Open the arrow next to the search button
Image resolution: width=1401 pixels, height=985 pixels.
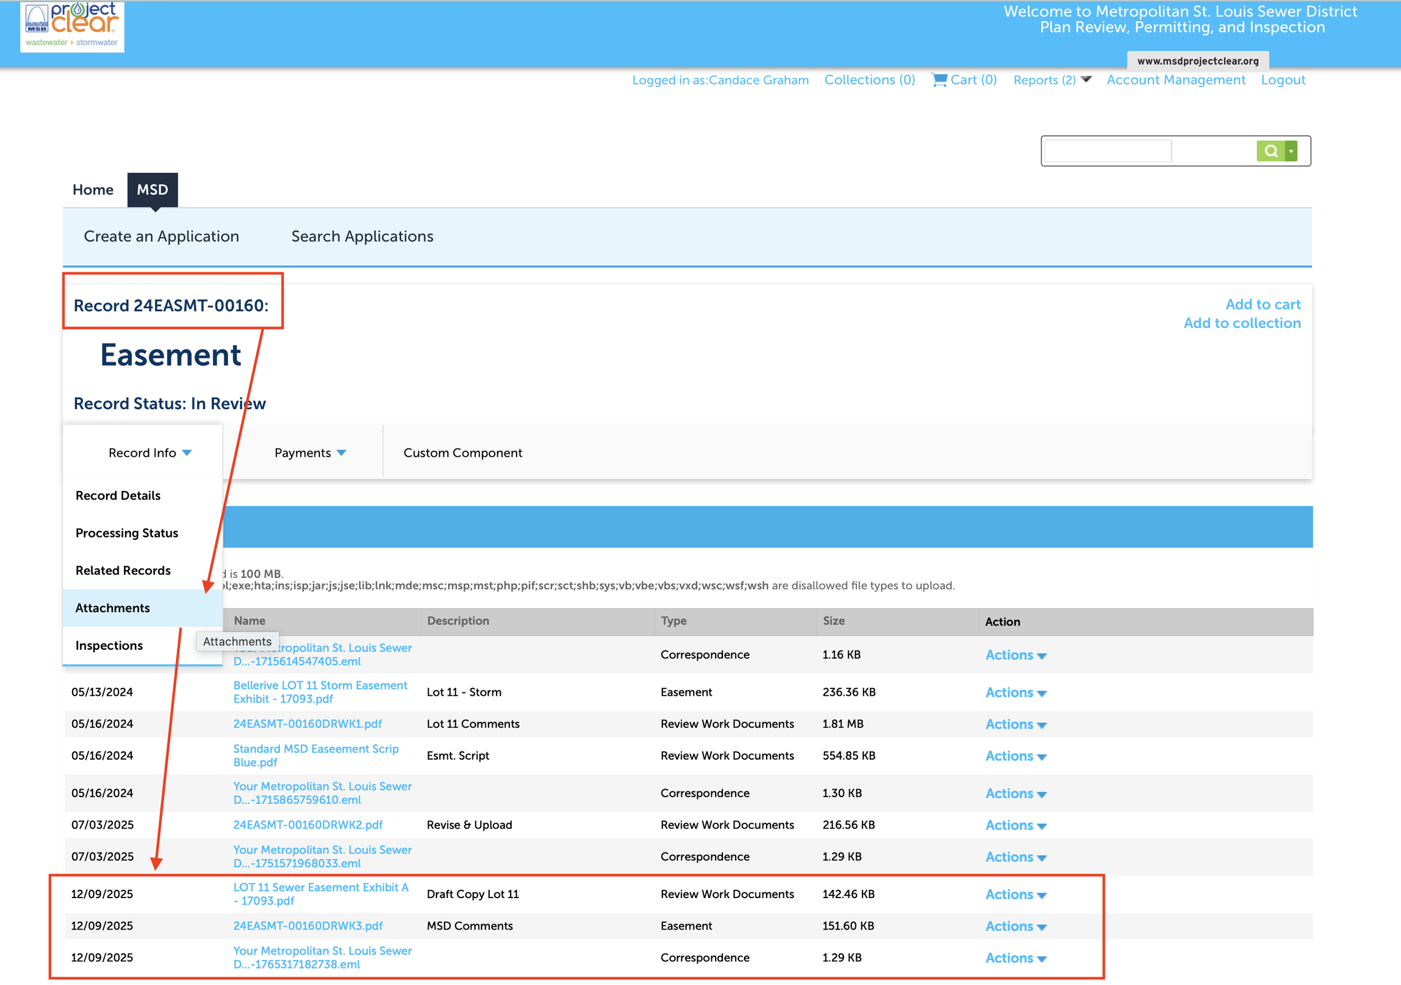pos(1291,150)
